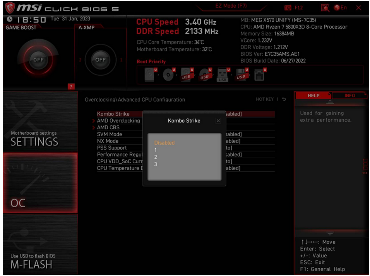The height and width of the screenshot is (276, 370).
Task: Switch to the INFO tab
Action: pyautogui.click(x=349, y=95)
